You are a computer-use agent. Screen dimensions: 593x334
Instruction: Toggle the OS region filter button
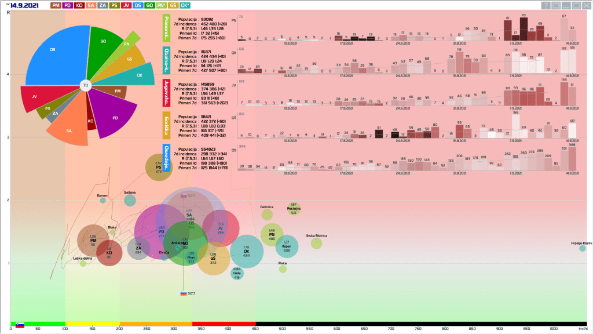[137, 5]
